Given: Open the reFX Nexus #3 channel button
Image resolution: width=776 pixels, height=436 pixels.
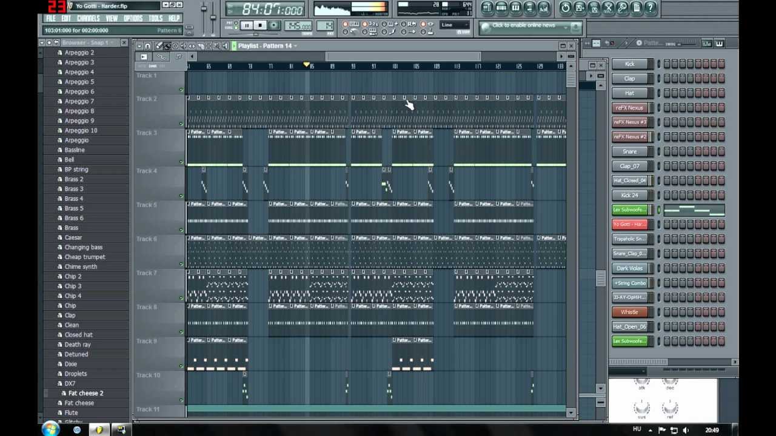Looking at the screenshot, I should click(629, 122).
